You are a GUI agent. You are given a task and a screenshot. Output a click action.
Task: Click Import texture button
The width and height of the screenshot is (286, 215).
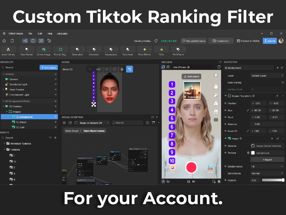point(267,160)
